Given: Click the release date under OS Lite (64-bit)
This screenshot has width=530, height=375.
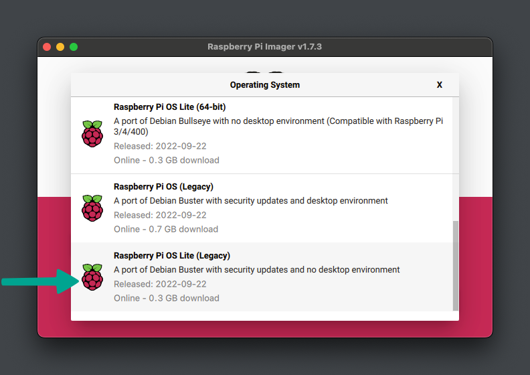Looking at the screenshot, I should click(160, 146).
